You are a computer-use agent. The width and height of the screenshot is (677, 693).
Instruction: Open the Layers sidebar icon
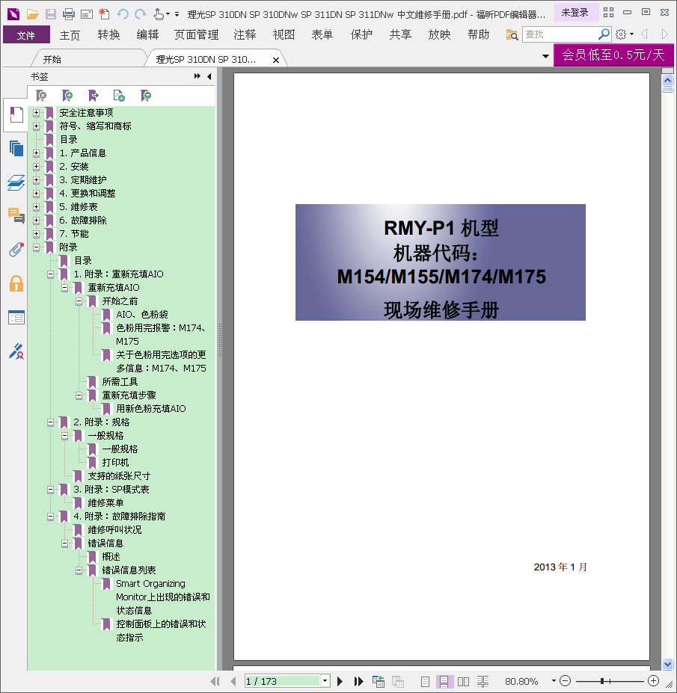(x=16, y=182)
